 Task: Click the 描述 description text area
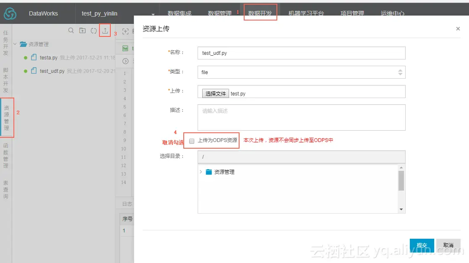[301, 117]
